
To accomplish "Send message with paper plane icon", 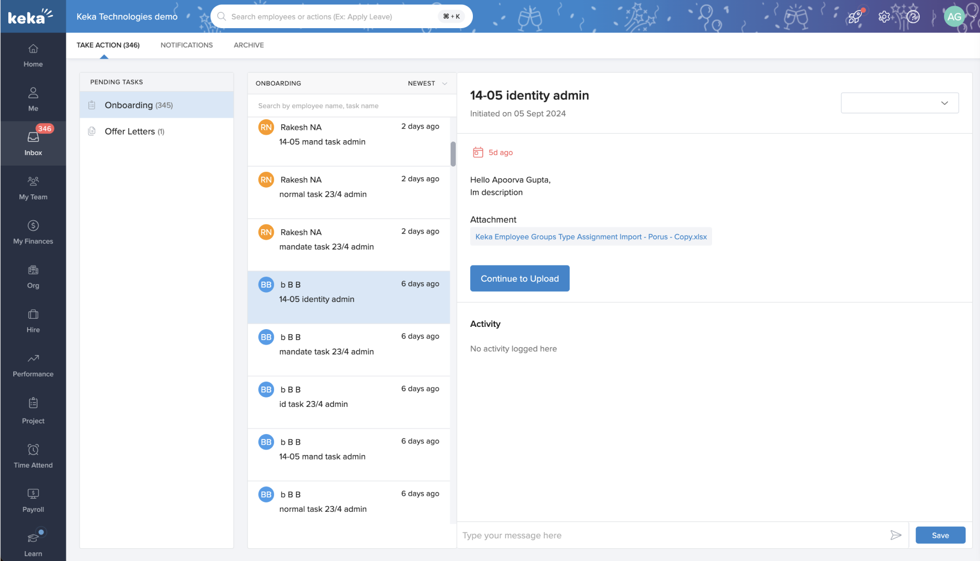I will tap(895, 535).
